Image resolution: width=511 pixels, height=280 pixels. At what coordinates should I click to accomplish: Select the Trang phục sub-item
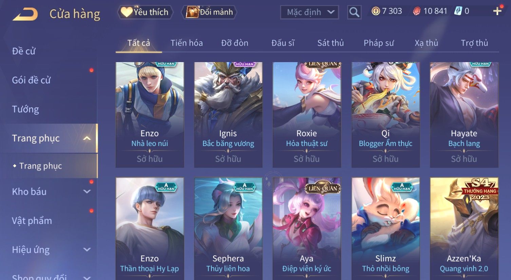[41, 166]
